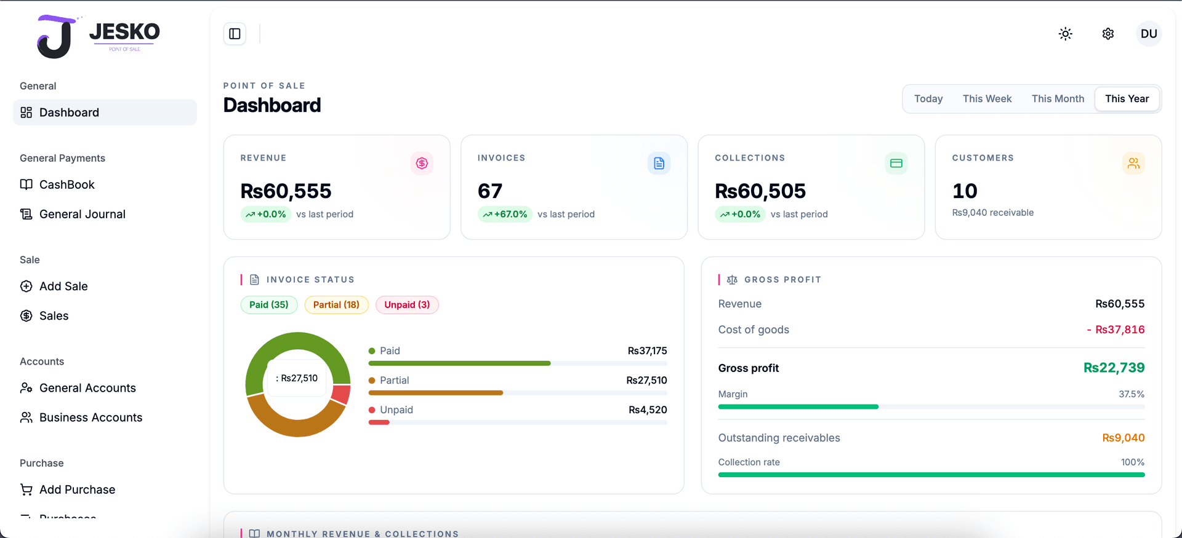1182x538 pixels.
Task: Open the DU user avatar menu
Action: [1149, 34]
